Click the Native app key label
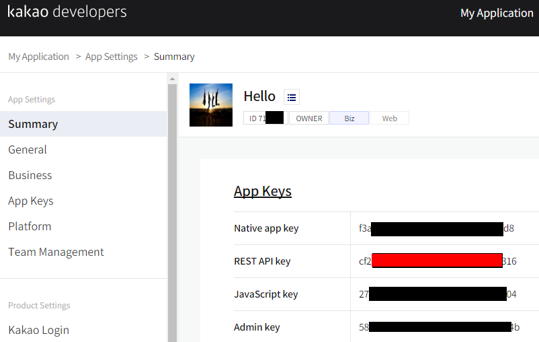Image resolution: width=539 pixels, height=342 pixels. [x=266, y=228]
